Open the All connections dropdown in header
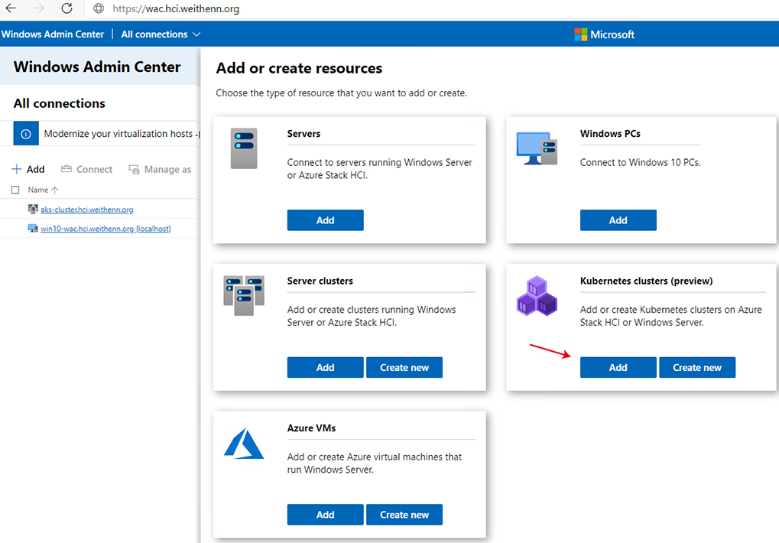This screenshot has height=543, width=779. tap(161, 34)
